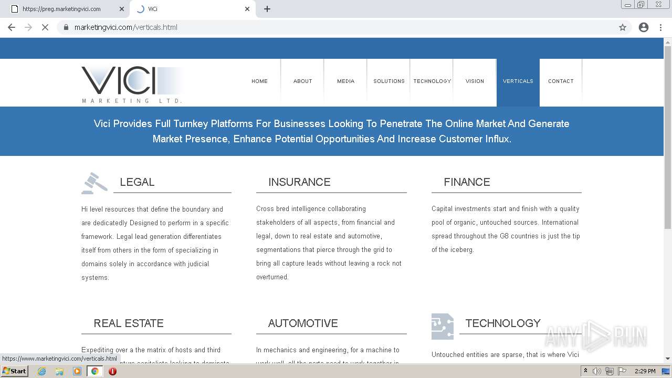Open the SOLUTIONS nav item
Screen dimensions: 672x378
click(389, 81)
